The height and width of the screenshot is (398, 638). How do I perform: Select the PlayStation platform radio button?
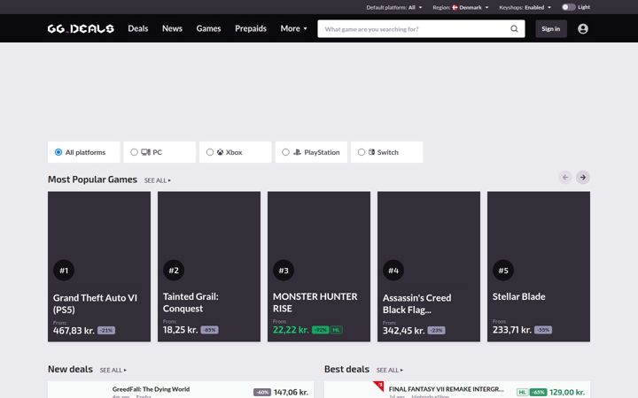(x=285, y=152)
